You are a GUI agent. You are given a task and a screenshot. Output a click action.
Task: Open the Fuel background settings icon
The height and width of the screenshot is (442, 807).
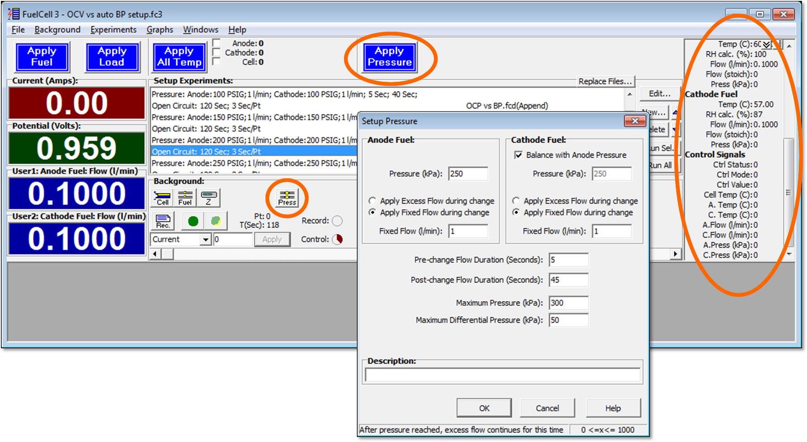click(x=185, y=198)
